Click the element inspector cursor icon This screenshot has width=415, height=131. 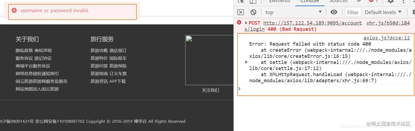[241, 1]
